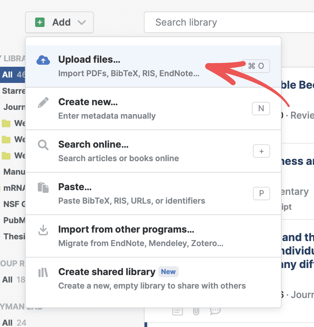Click the paperclip attachment icon
Screen dimensions: 314x327
[x=196, y=311]
